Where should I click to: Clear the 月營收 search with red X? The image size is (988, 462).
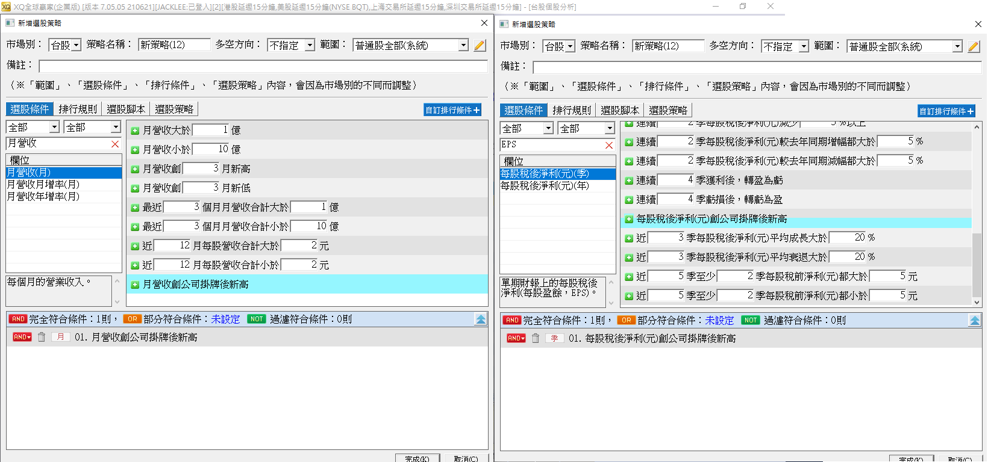[x=115, y=144]
